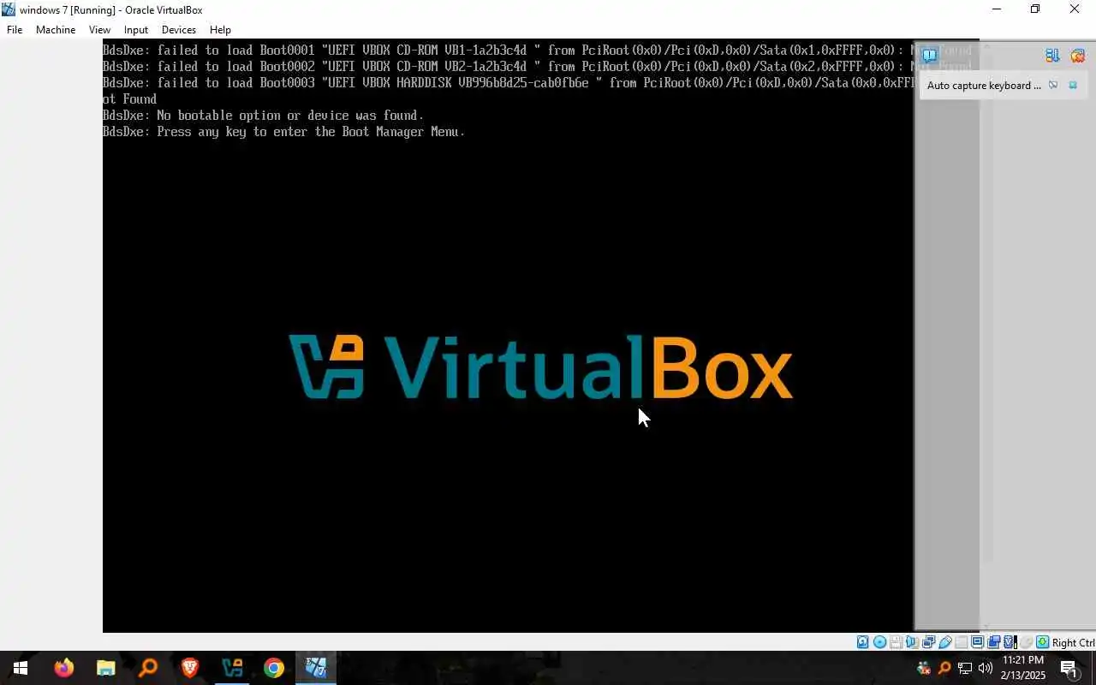Click the volume speaker icon in the system tray
Screen dimensions: 1096x685
(986, 668)
